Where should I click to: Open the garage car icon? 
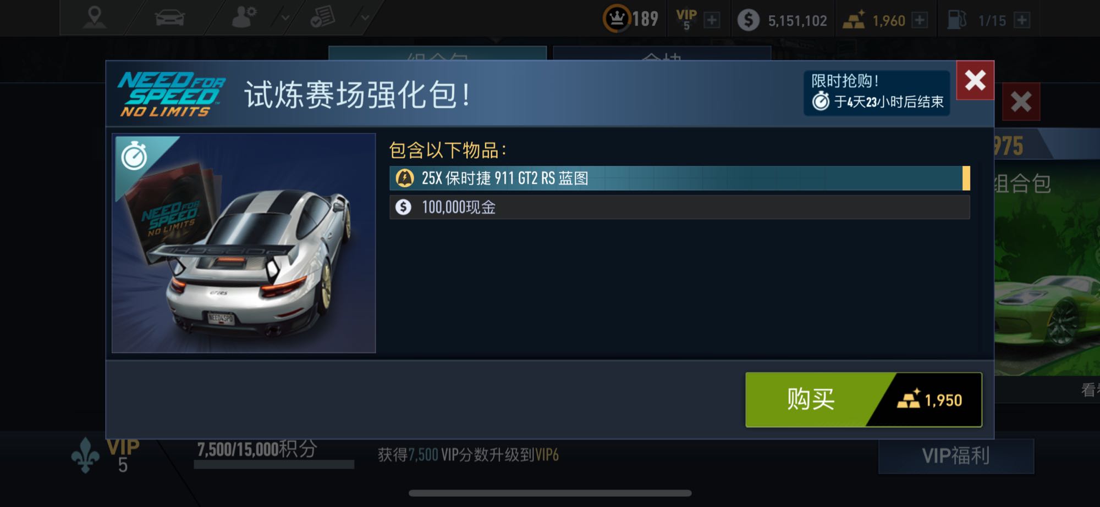(x=170, y=18)
